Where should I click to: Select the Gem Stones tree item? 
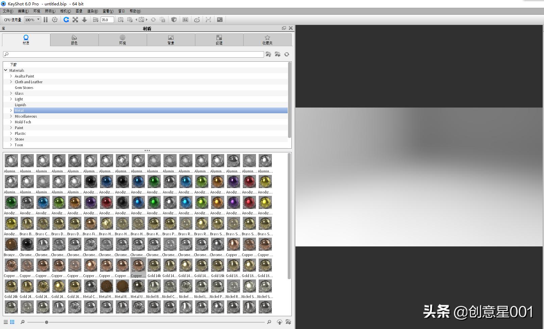click(24, 88)
